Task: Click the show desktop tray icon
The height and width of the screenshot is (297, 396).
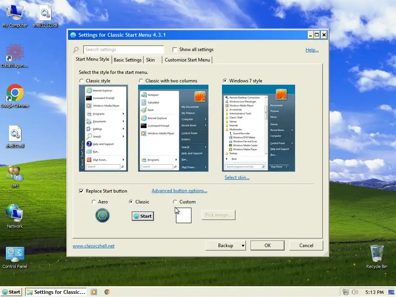Action: coord(392,292)
